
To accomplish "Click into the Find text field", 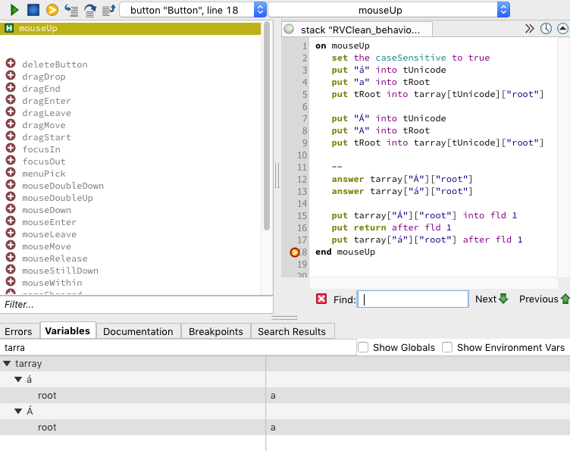I will [412, 299].
